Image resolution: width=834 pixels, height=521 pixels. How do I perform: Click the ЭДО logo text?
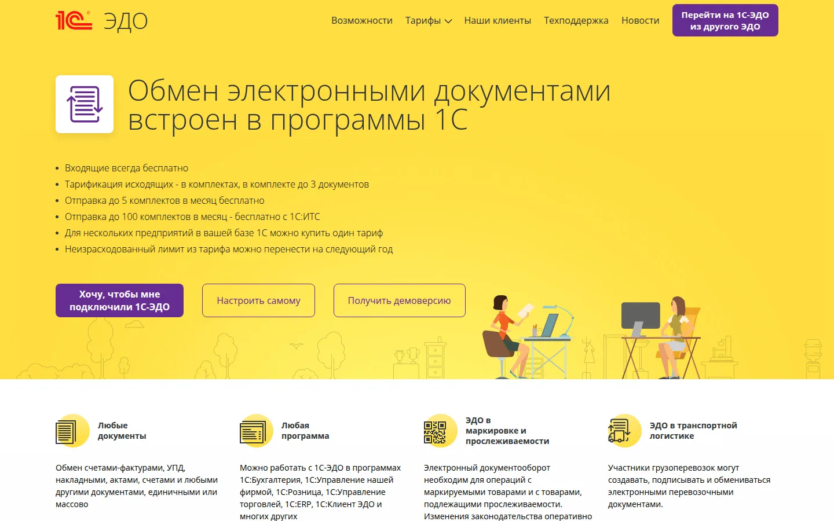click(126, 21)
